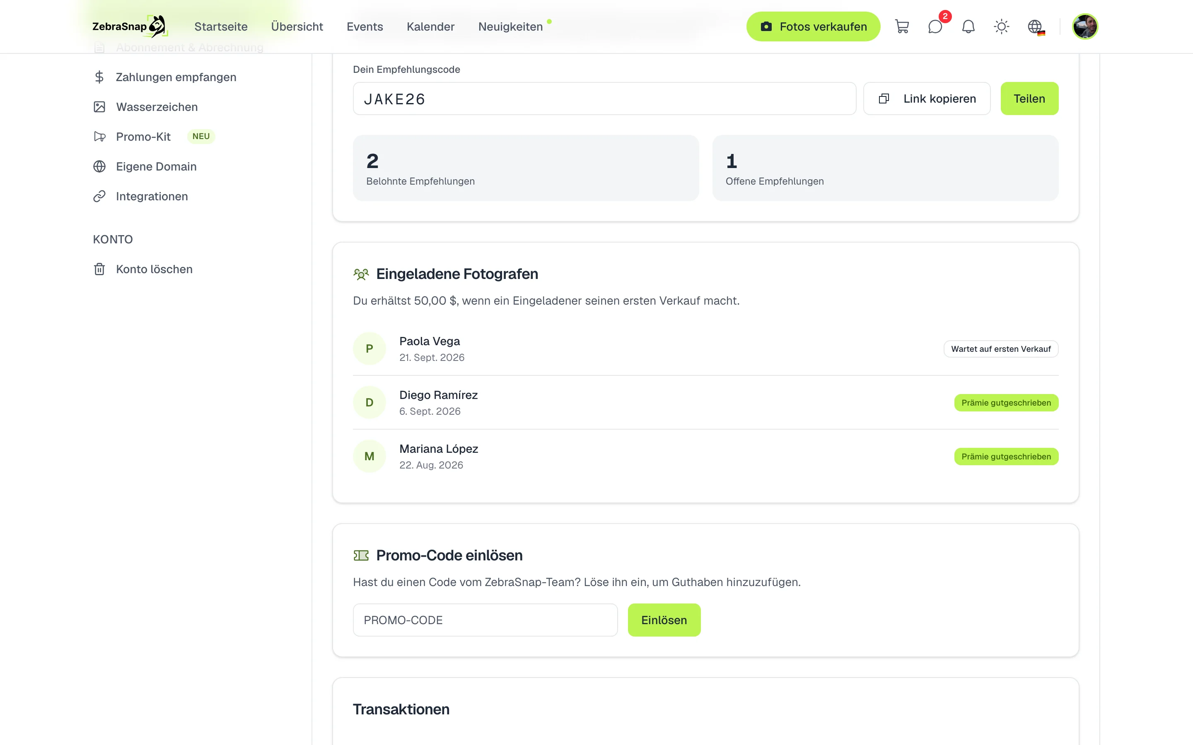Click the Belohnte Empfehlungen stat card
Screen dimensions: 1193x745
526,168
